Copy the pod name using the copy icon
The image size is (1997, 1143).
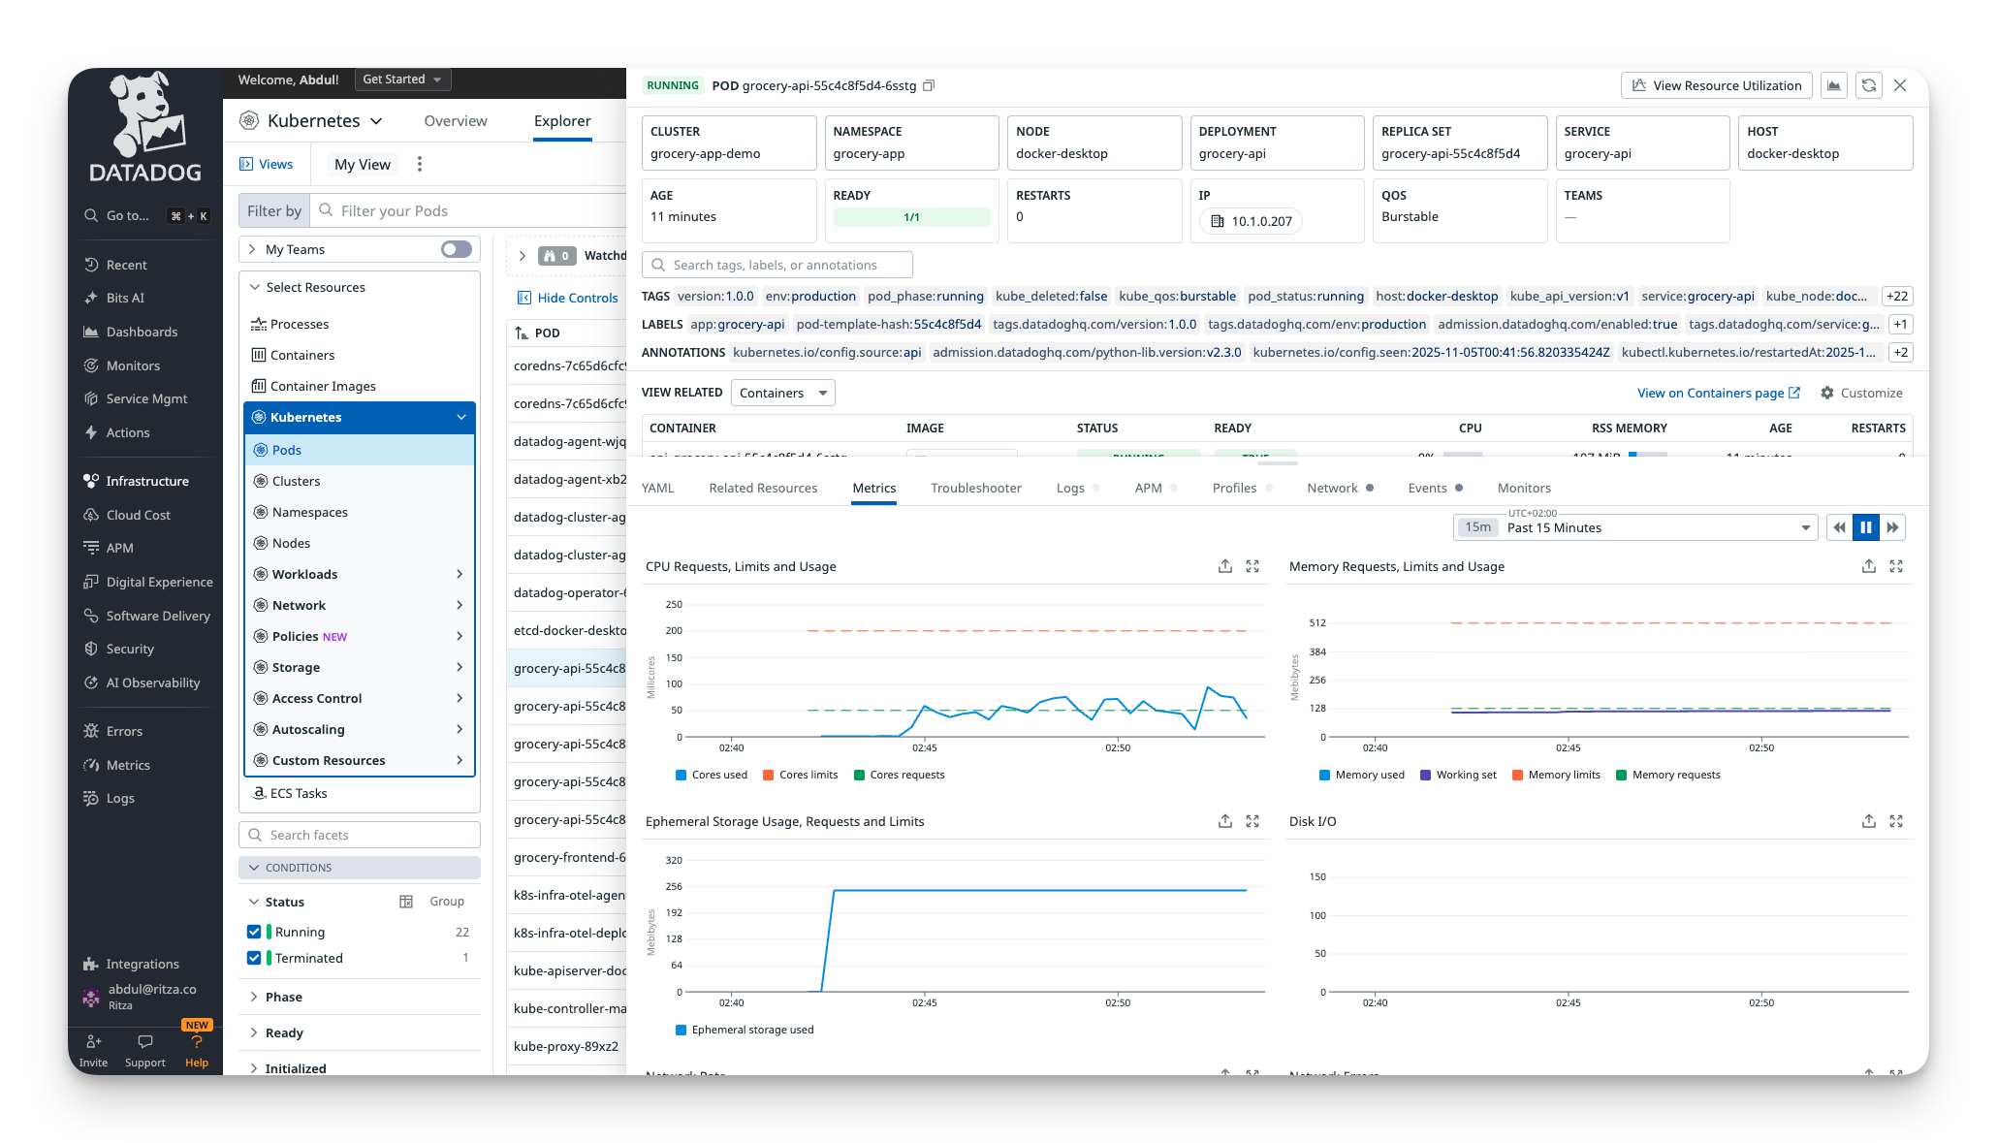point(928,85)
